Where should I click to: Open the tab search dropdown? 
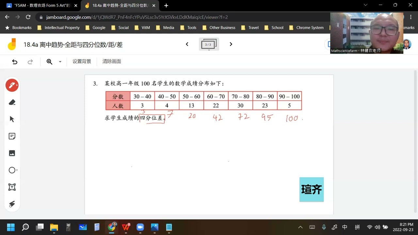click(x=365, y=5)
